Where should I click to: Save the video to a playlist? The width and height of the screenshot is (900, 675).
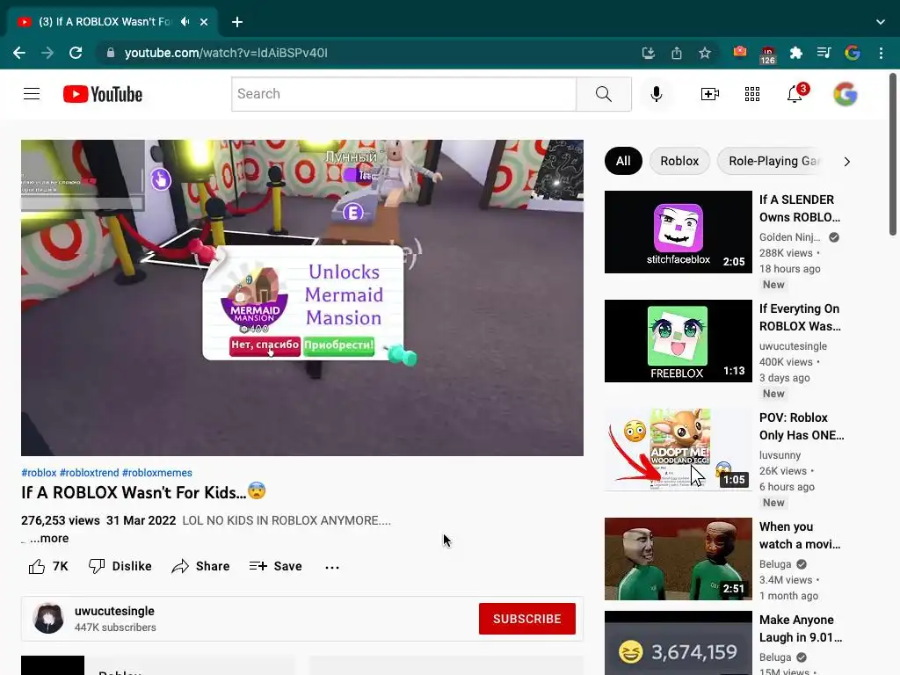click(x=275, y=567)
